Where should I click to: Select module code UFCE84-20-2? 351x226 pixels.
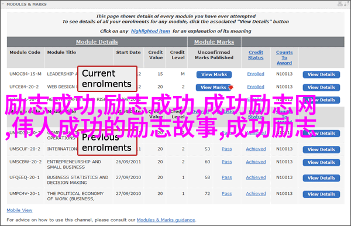click(x=24, y=87)
